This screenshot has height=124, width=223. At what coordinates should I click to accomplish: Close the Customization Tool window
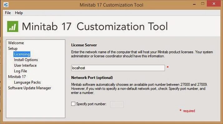pos(214,4)
